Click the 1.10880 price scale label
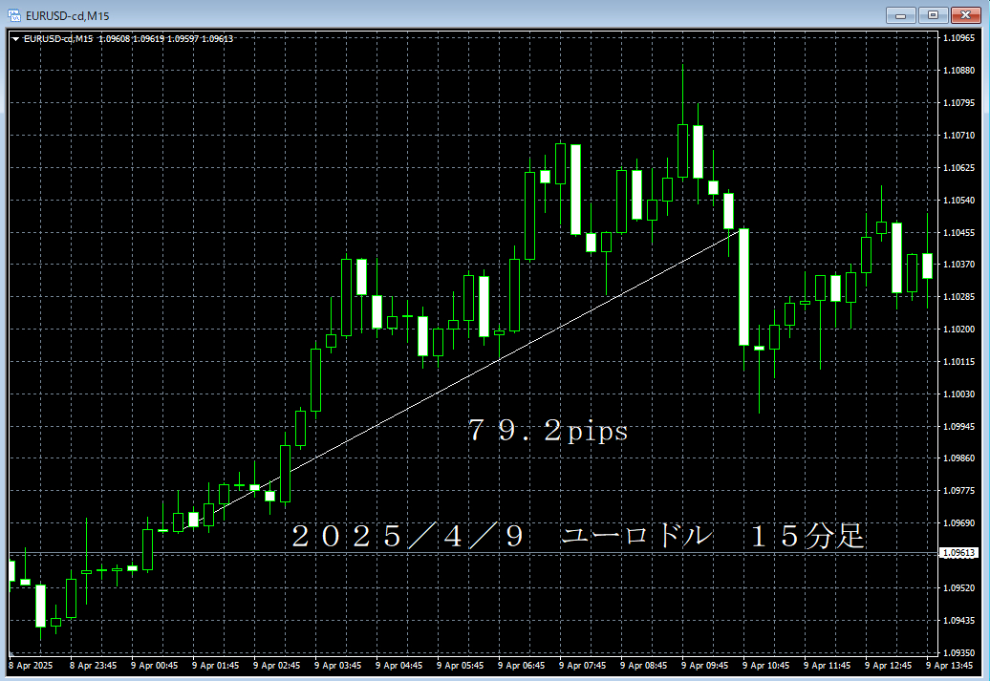This screenshot has width=990, height=681. [958, 70]
